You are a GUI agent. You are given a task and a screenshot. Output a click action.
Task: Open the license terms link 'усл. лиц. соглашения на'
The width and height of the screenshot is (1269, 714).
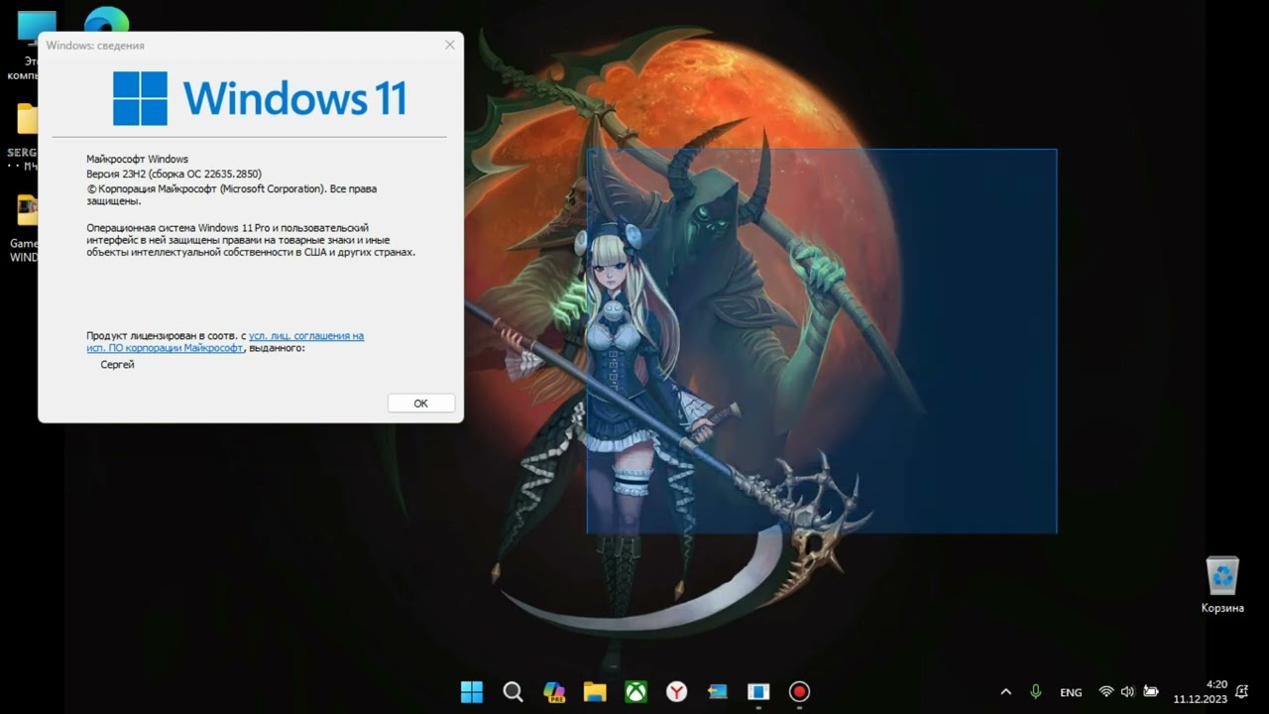306,336
